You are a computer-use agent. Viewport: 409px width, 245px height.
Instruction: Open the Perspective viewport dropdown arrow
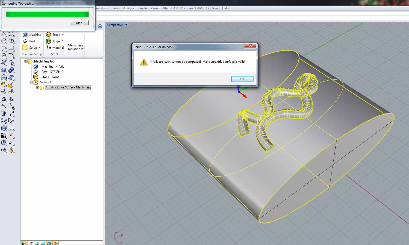tap(126, 25)
